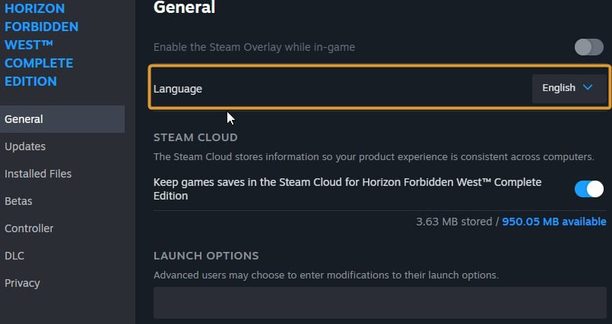
Task: View the DLC section
Action: pos(14,256)
